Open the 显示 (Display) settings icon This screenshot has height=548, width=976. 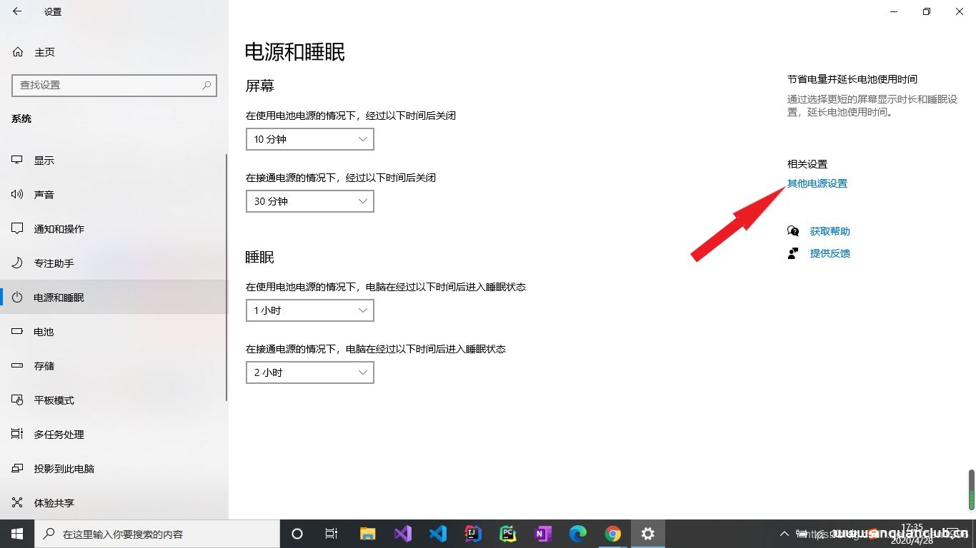coord(44,160)
